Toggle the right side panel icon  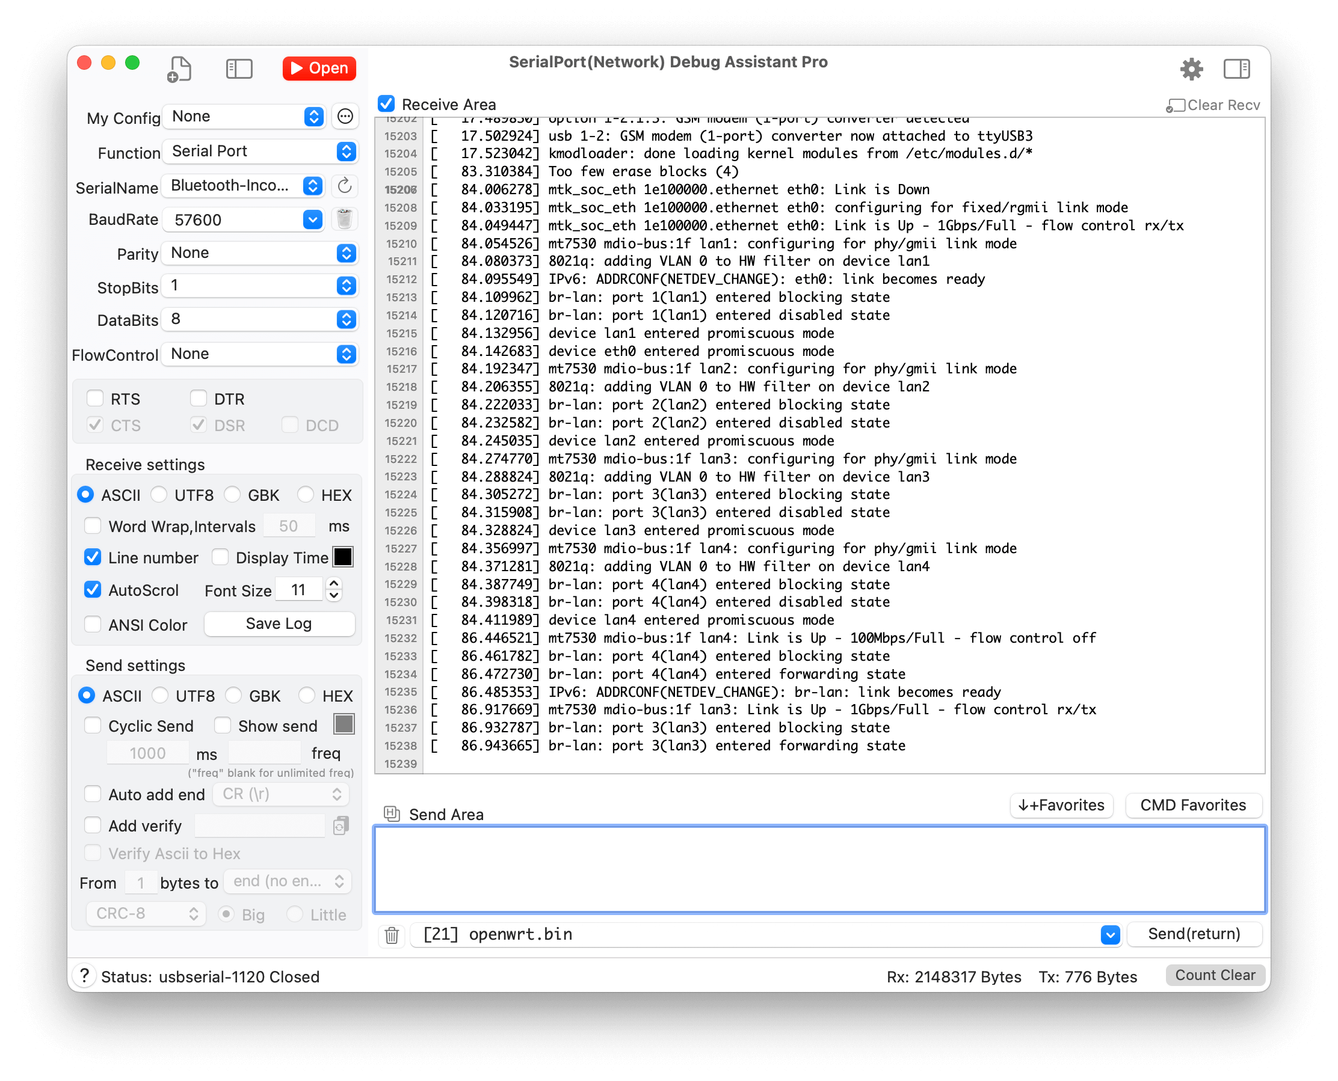1236,69
